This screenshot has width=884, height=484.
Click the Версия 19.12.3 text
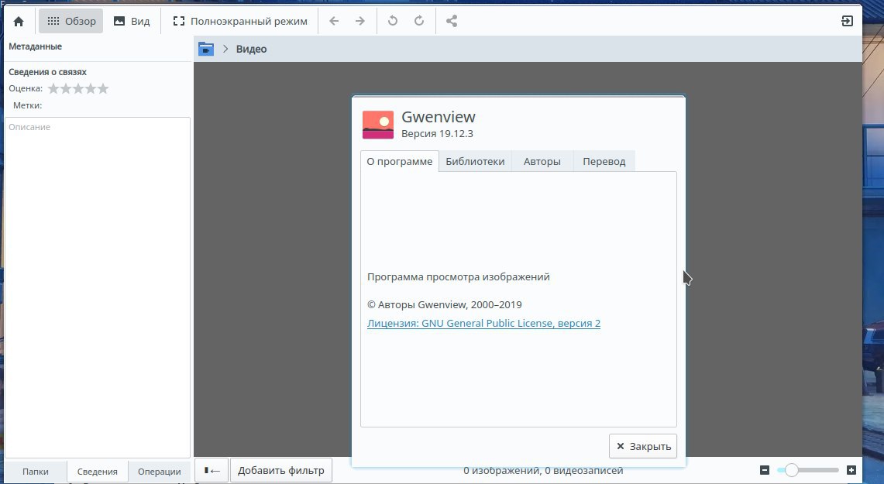437,133
